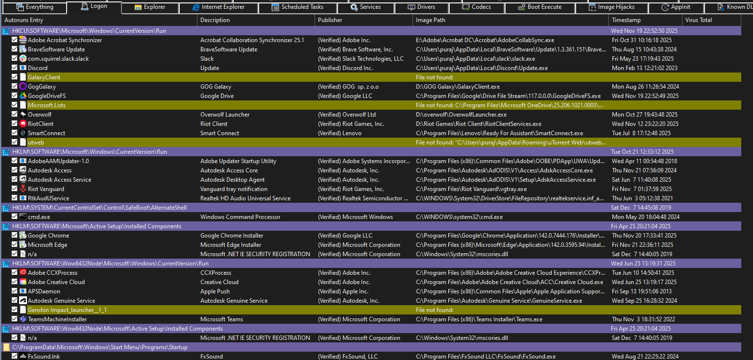Click the SmartConnect entry icon

click(23, 133)
